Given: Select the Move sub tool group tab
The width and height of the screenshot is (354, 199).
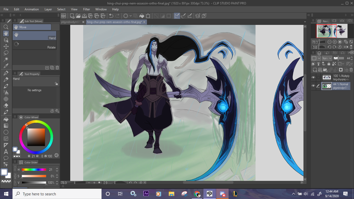Looking at the screenshot, I should point(32,27).
